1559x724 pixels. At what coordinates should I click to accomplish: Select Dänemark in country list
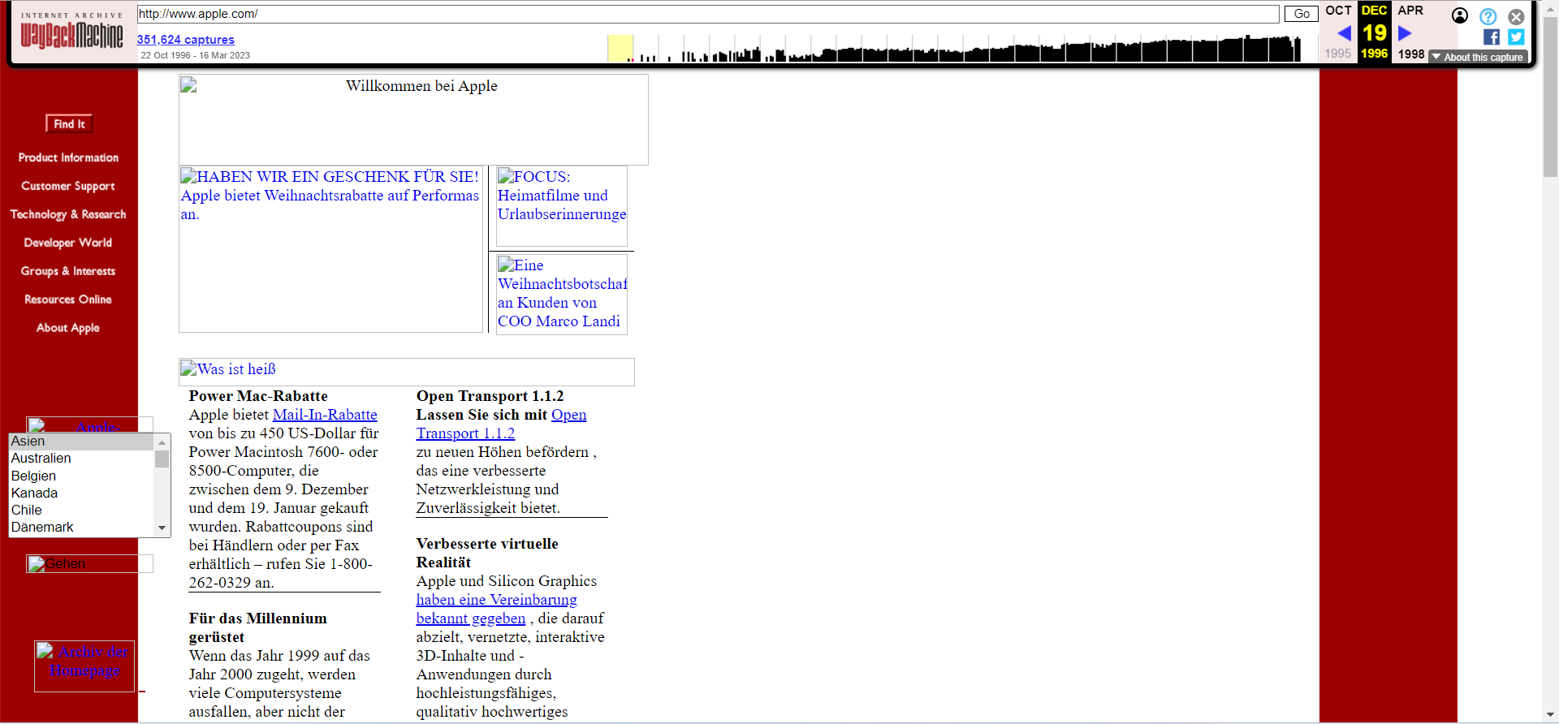pos(42,527)
